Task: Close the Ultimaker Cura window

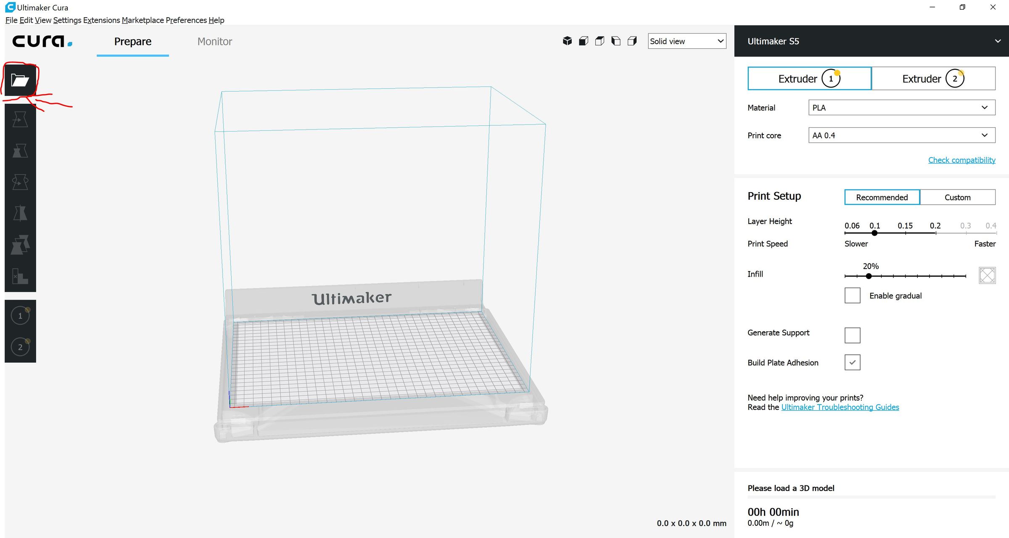Action: tap(993, 7)
